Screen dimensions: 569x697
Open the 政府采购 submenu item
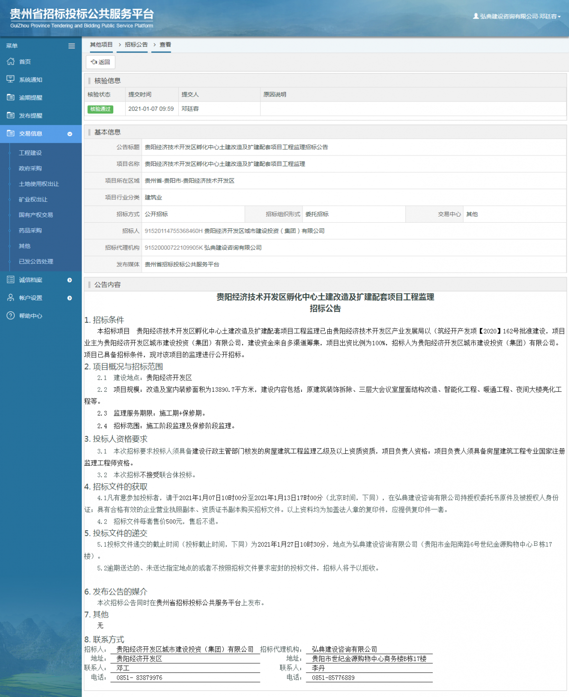pos(30,168)
